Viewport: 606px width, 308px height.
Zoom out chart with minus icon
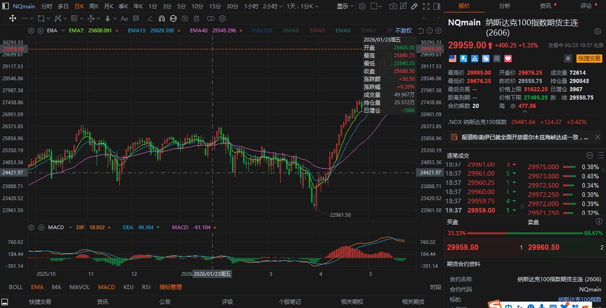(429, 30)
